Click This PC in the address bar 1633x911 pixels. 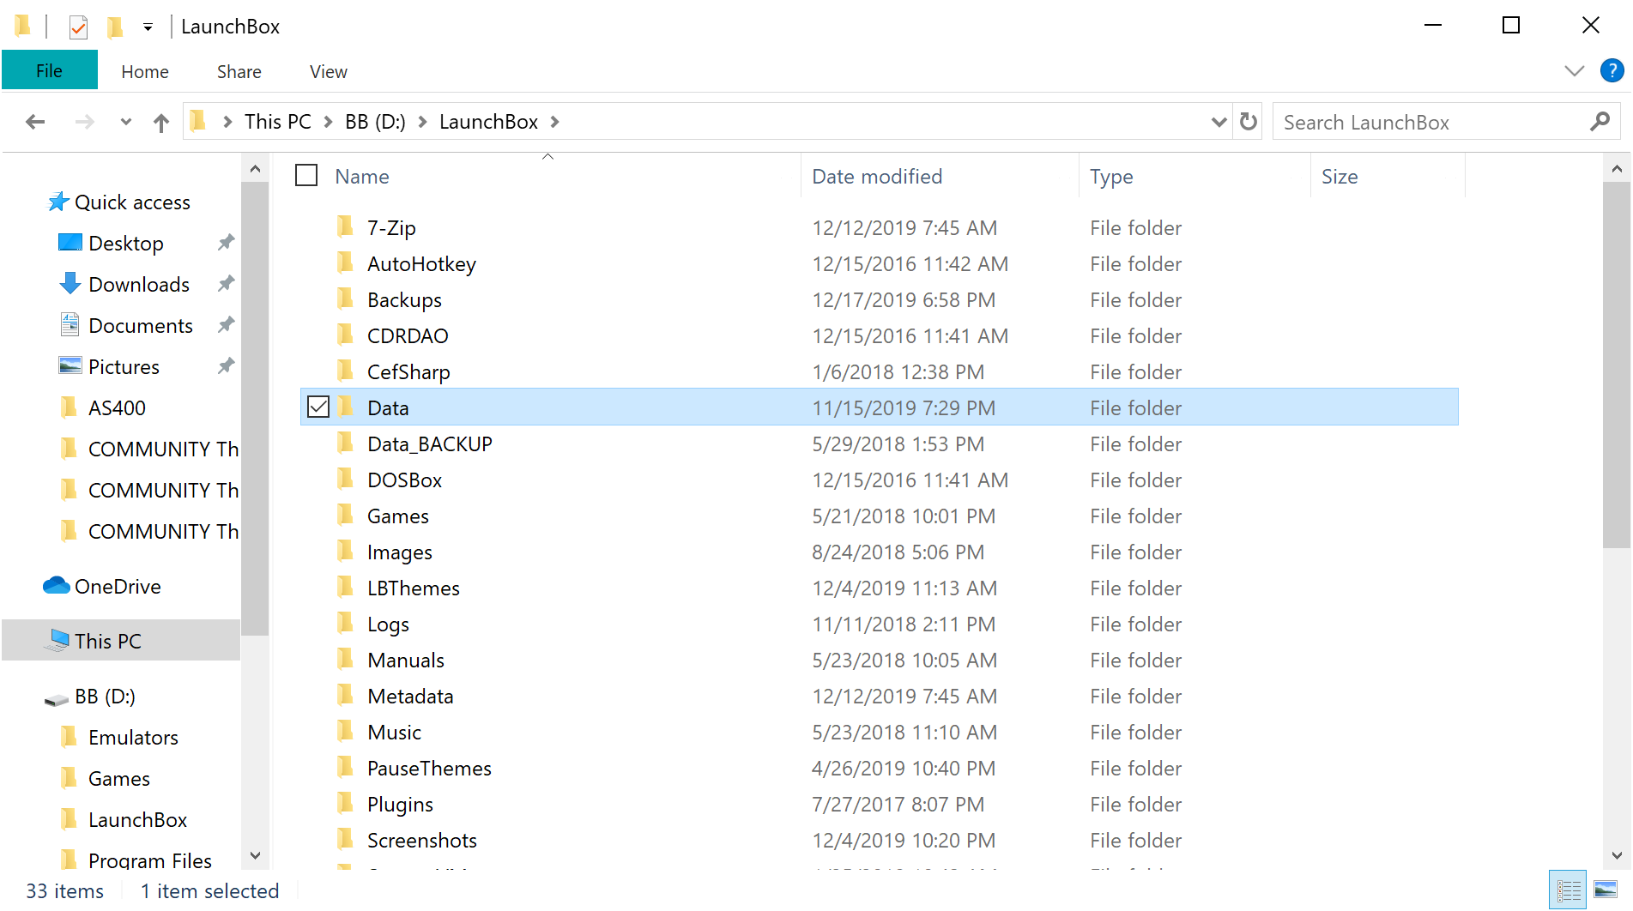(277, 122)
